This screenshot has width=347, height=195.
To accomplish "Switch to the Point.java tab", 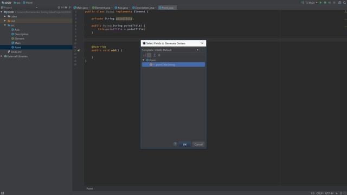I will pyautogui.click(x=168, y=8).
